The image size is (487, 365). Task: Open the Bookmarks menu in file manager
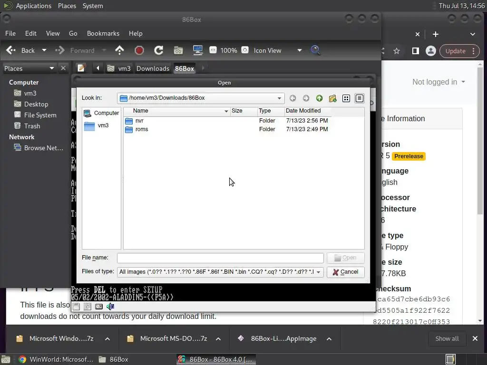click(x=103, y=34)
